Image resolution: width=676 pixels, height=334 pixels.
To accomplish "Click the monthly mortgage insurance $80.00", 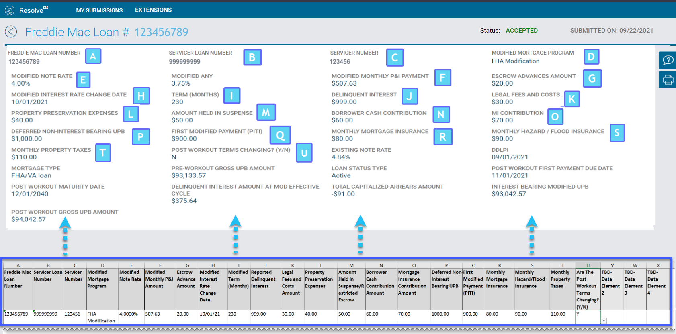I will click(342, 139).
